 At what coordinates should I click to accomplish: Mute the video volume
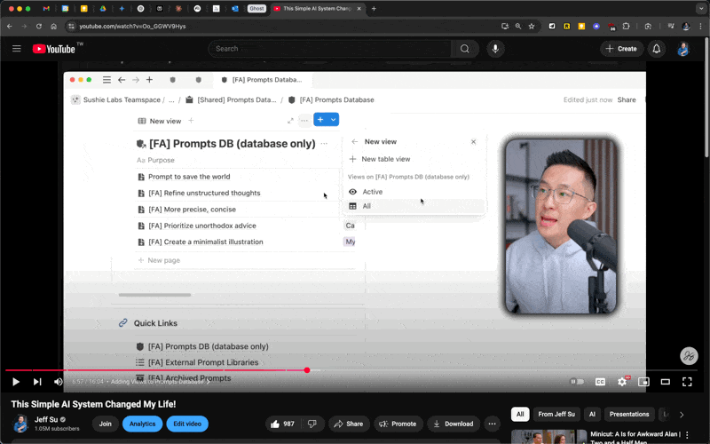[59, 382]
